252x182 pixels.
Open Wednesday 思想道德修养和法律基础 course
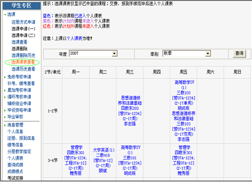[x=130, y=111]
